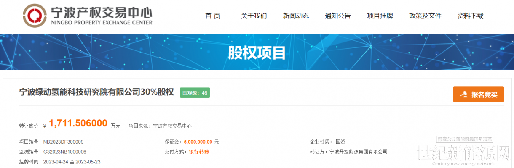514x168 pixels.
Task: Open the 政策及文件 menu item
Action: point(425,16)
